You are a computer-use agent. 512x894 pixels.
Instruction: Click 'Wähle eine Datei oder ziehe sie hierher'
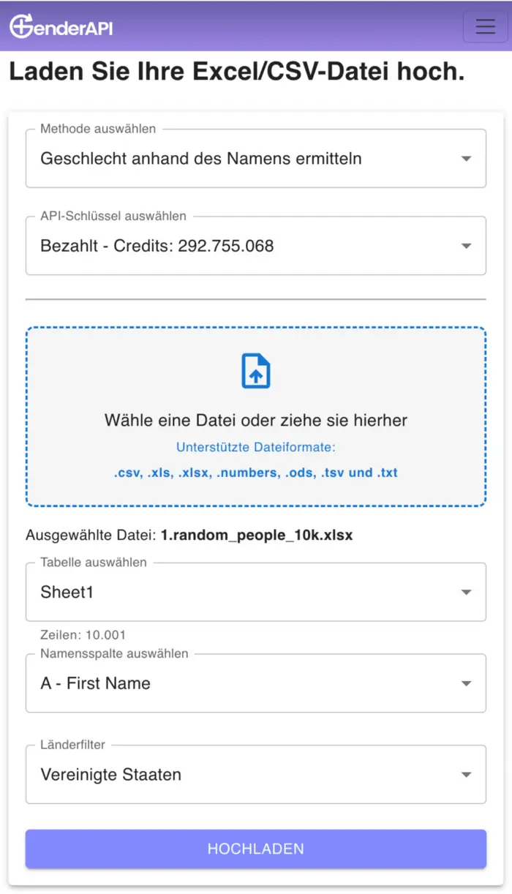[x=256, y=420]
